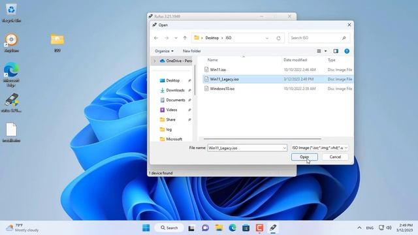
Task: Sort files by Type column
Action: pyautogui.click(x=331, y=60)
